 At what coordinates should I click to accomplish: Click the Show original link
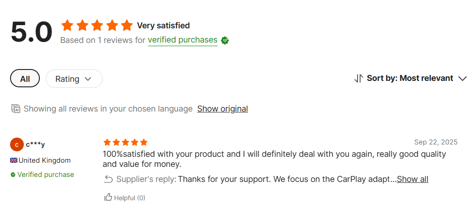point(223,109)
